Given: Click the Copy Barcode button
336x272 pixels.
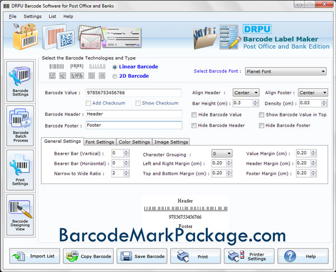Looking at the screenshot, I should click(88, 256).
